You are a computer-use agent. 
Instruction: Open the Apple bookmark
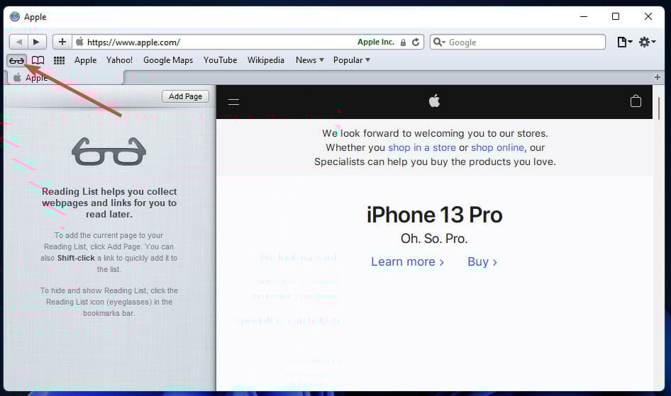[86, 60]
